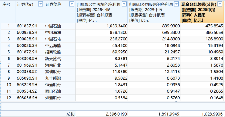Select the value 12.4115

pyautogui.click(x=172, y=72)
